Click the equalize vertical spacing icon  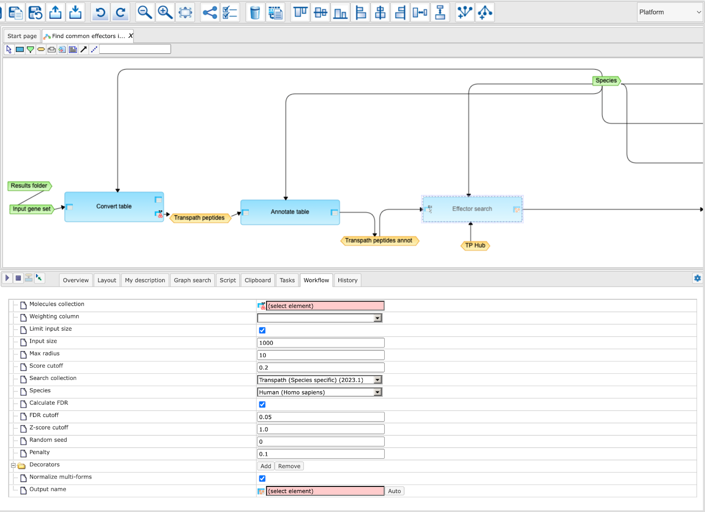coord(440,12)
